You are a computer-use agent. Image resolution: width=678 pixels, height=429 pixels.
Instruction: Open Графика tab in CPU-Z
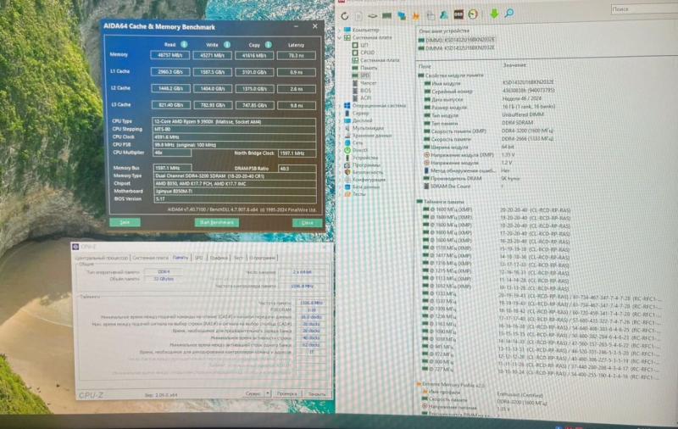tap(219, 258)
